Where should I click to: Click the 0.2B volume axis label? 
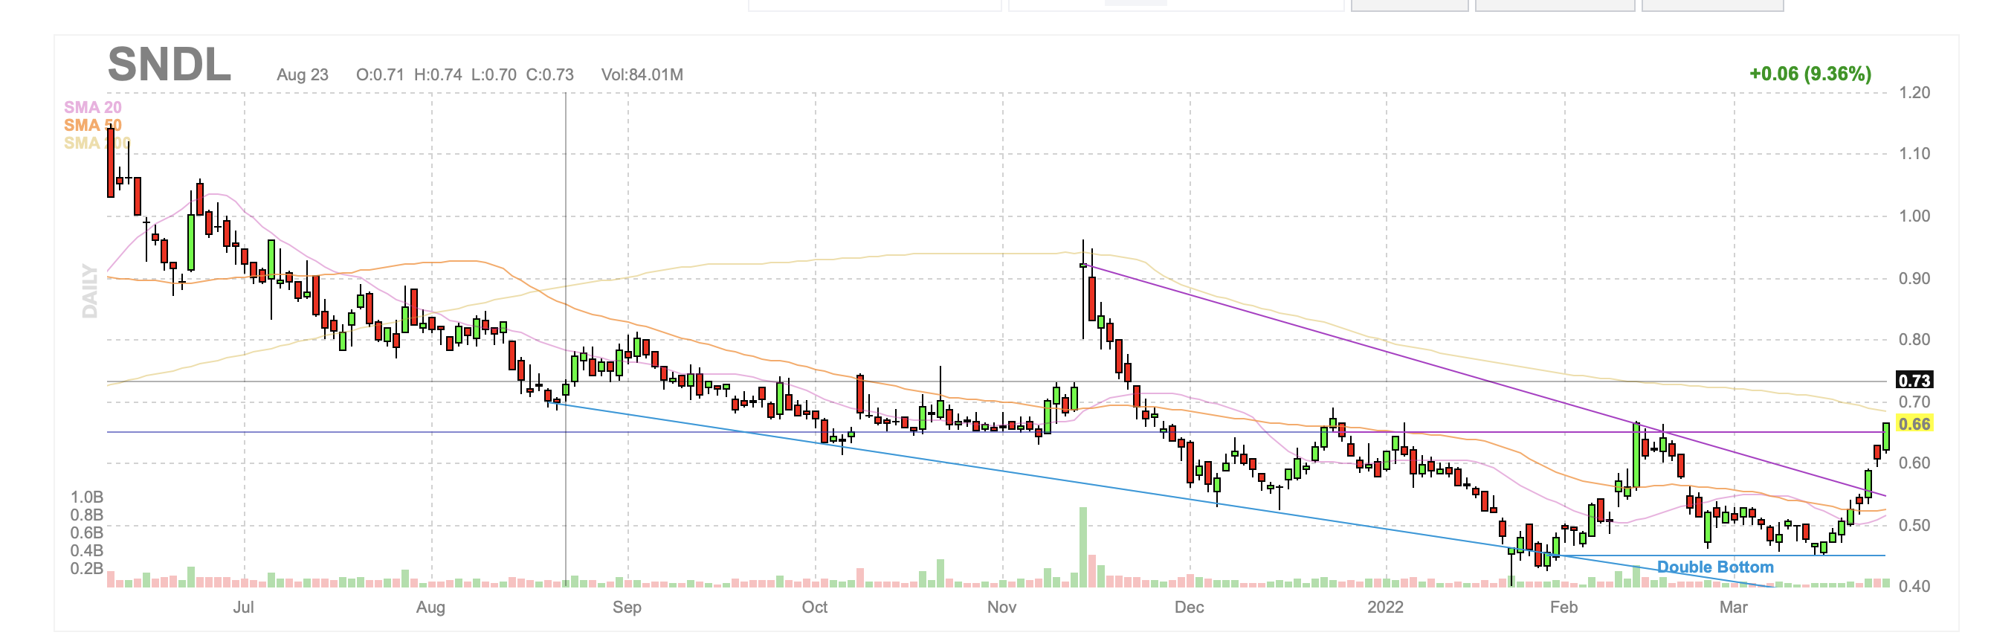[86, 568]
